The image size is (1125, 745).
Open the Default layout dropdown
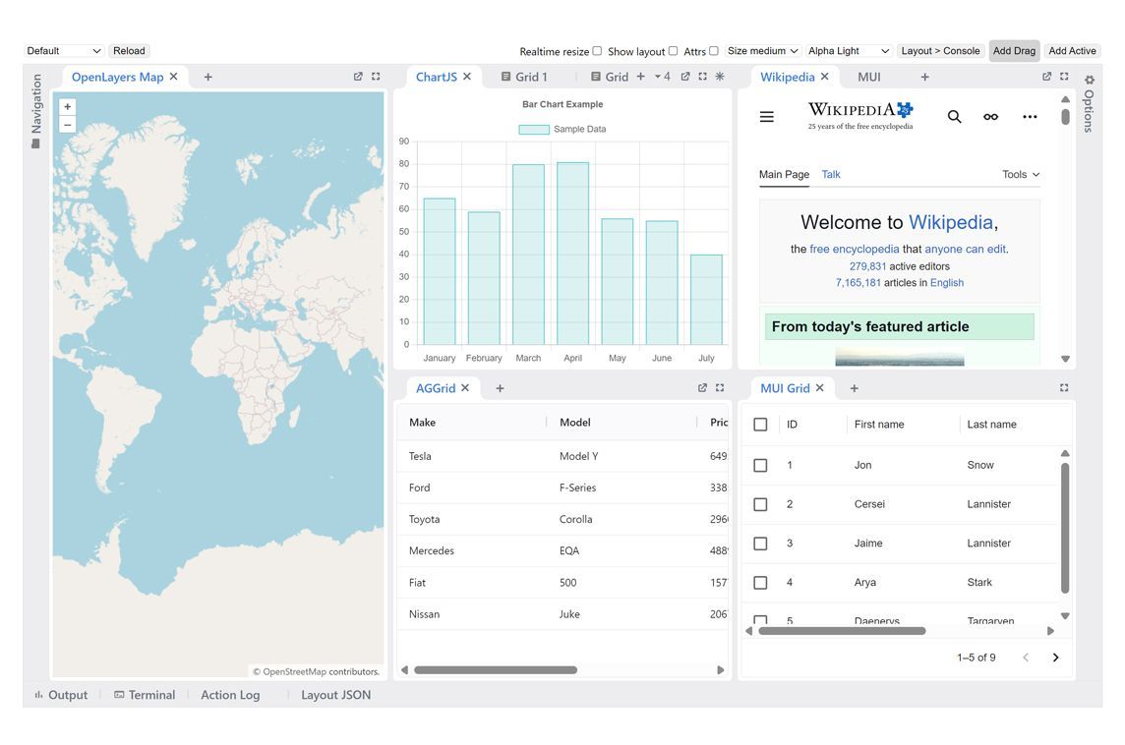(64, 51)
